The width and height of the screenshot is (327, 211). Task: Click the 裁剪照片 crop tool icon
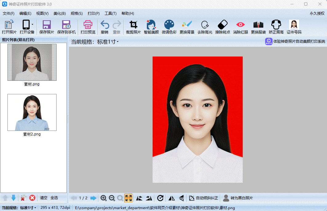(133, 25)
